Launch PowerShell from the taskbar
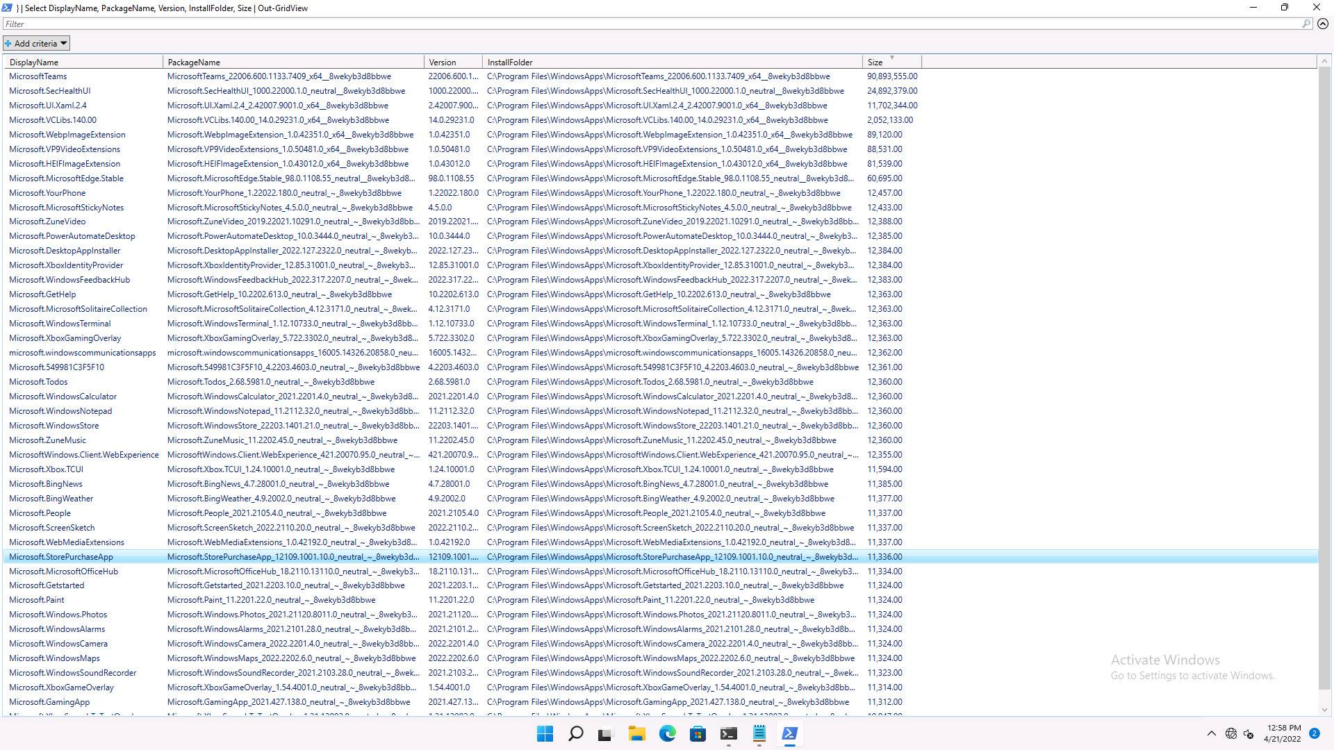The width and height of the screenshot is (1334, 750). tap(789, 733)
